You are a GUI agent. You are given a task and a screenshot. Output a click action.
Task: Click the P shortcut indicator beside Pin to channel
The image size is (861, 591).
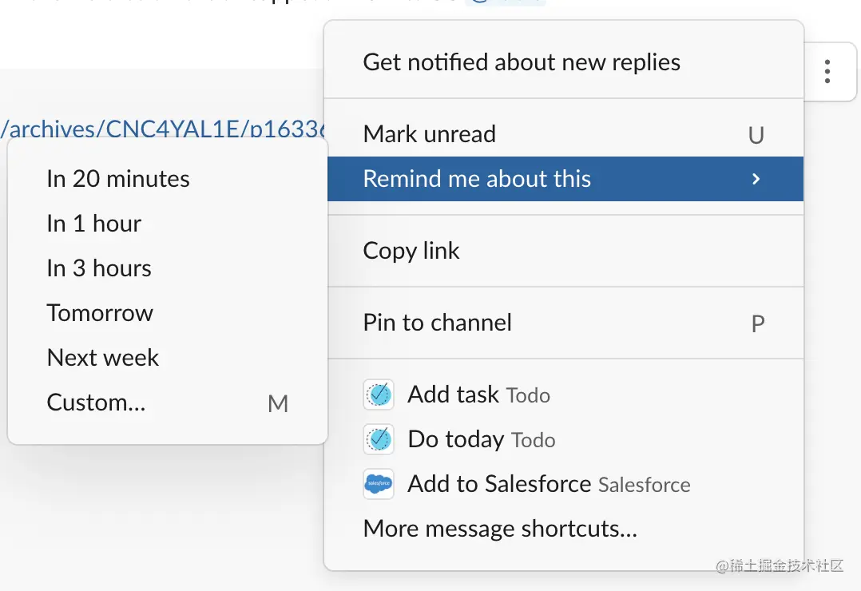point(757,323)
